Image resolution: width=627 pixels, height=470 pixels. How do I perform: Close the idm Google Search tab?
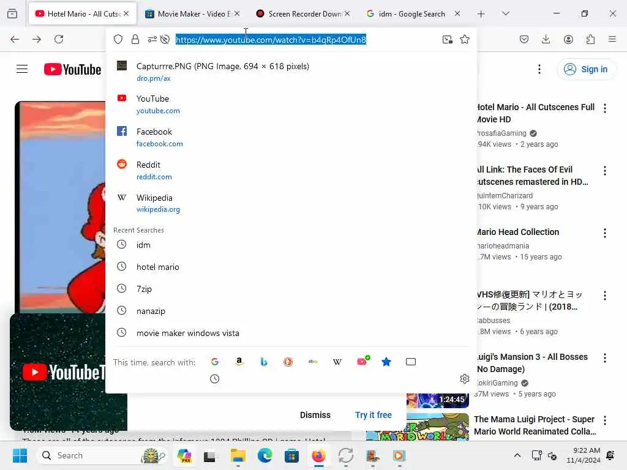[457, 13]
